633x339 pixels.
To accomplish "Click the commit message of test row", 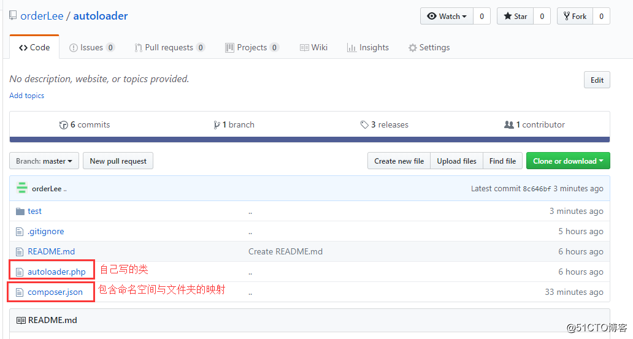I will pos(250,212).
